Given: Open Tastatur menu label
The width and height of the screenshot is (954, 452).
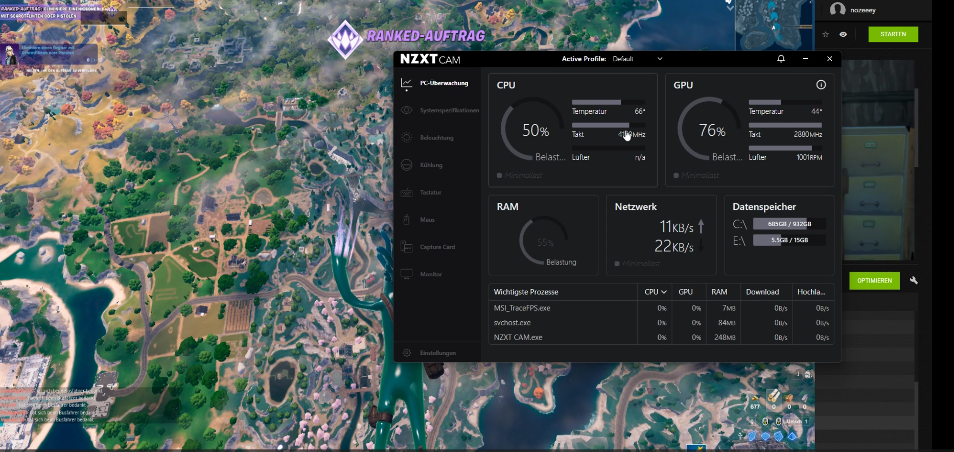Looking at the screenshot, I should tap(430, 193).
